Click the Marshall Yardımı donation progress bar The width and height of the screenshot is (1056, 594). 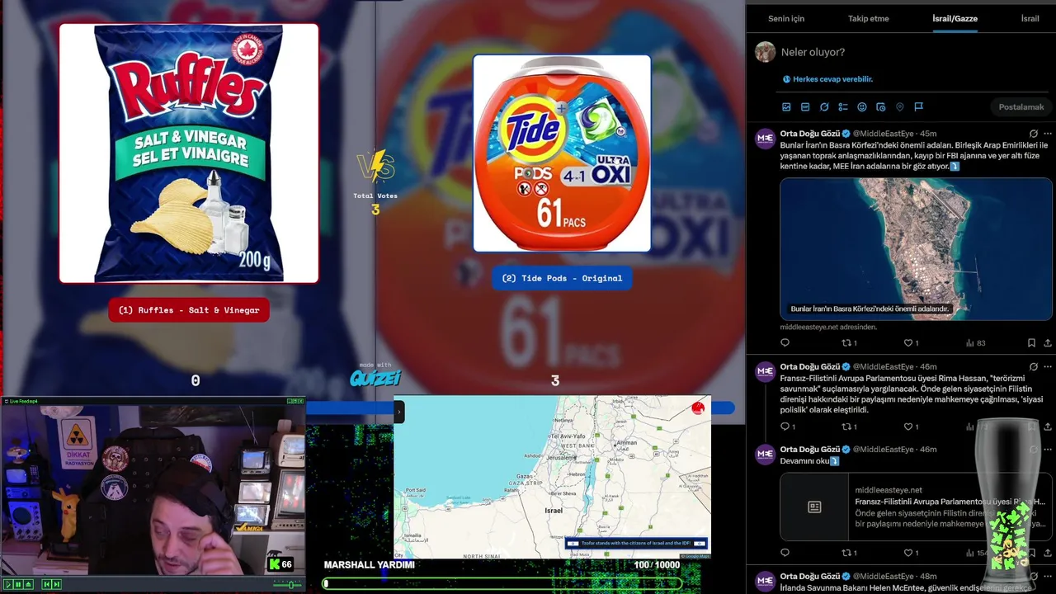(503, 583)
